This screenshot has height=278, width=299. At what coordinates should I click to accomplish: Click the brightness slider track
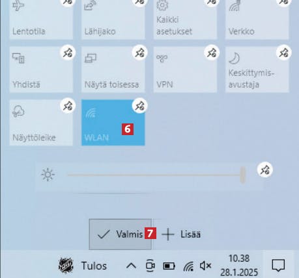(x=155, y=175)
